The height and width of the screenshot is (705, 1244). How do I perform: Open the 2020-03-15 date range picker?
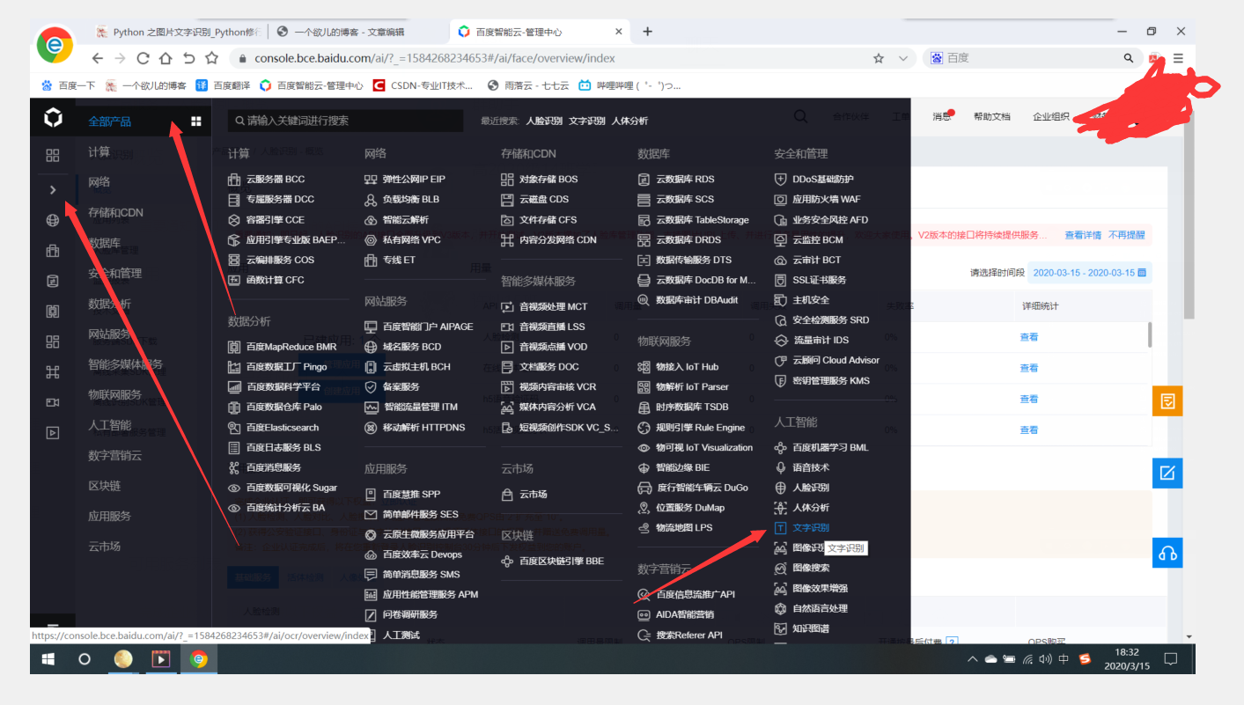[1090, 273]
